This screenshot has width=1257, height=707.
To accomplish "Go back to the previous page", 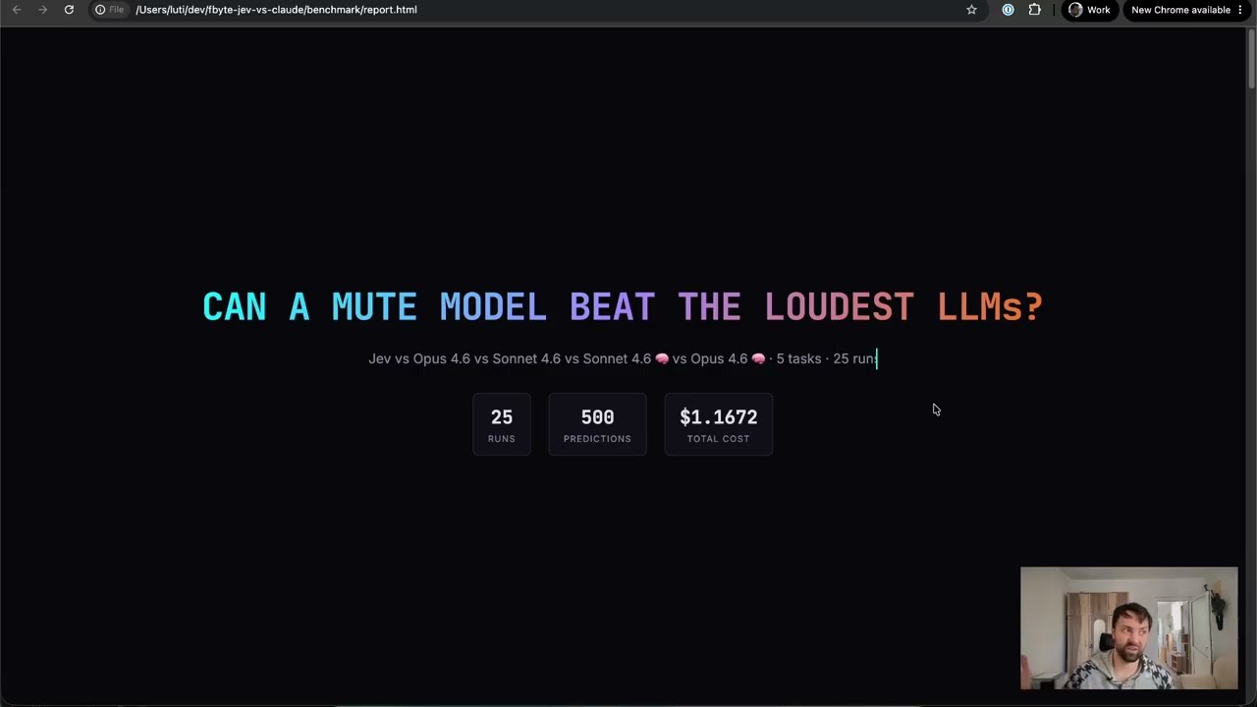I will point(17,10).
